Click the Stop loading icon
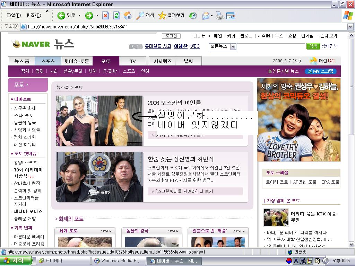The image size is (355, 266). point(105,16)
